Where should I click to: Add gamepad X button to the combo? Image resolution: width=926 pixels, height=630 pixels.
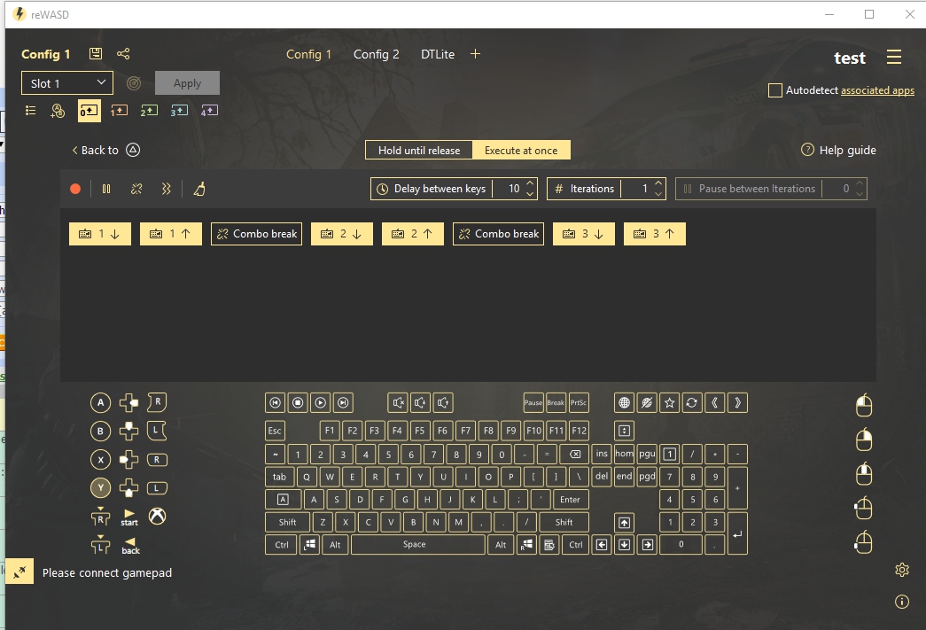[100, 459]
